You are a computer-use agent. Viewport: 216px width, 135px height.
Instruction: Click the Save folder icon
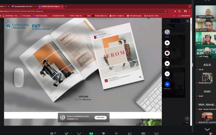[x=167, y=63]
